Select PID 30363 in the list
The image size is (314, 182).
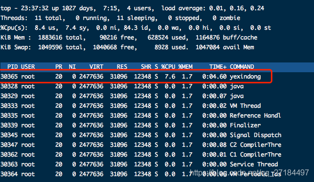[9, 164]
